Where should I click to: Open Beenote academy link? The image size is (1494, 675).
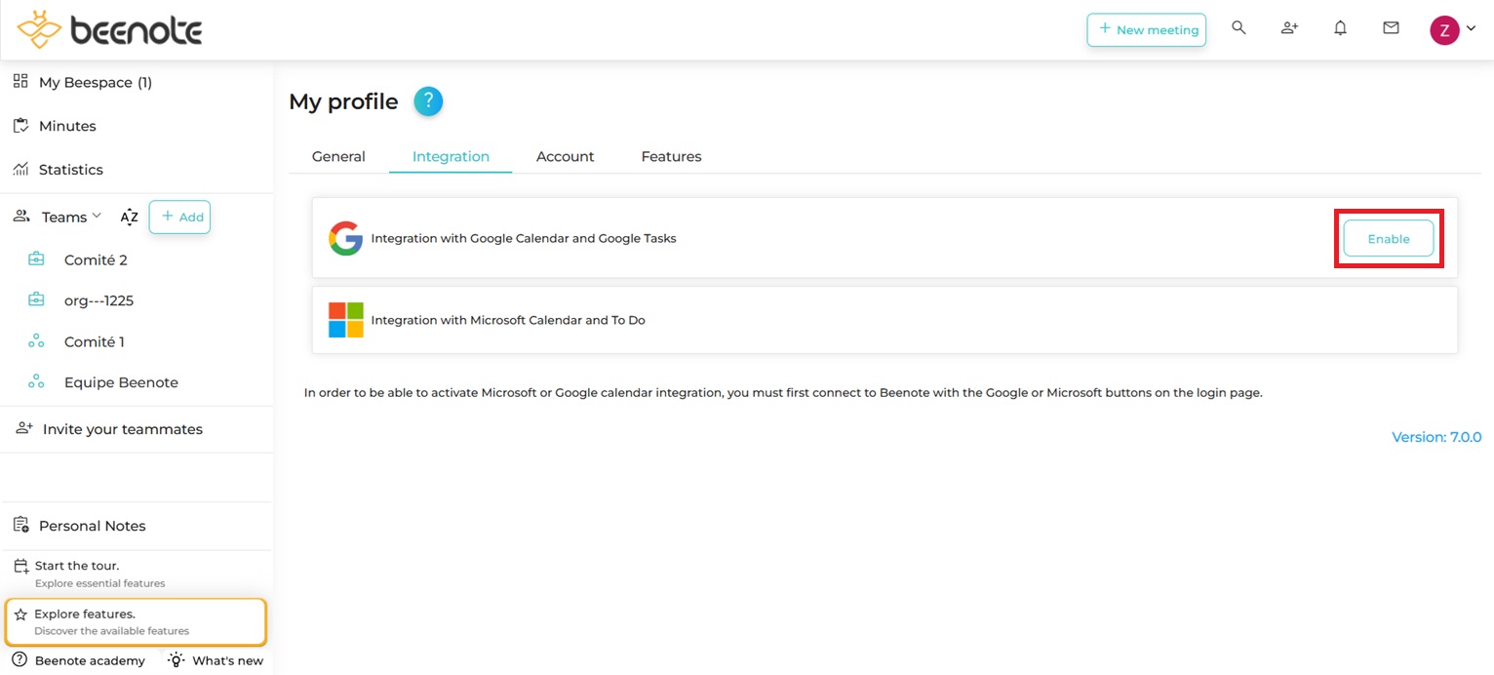pyautogui.click(x=89, y=660)
